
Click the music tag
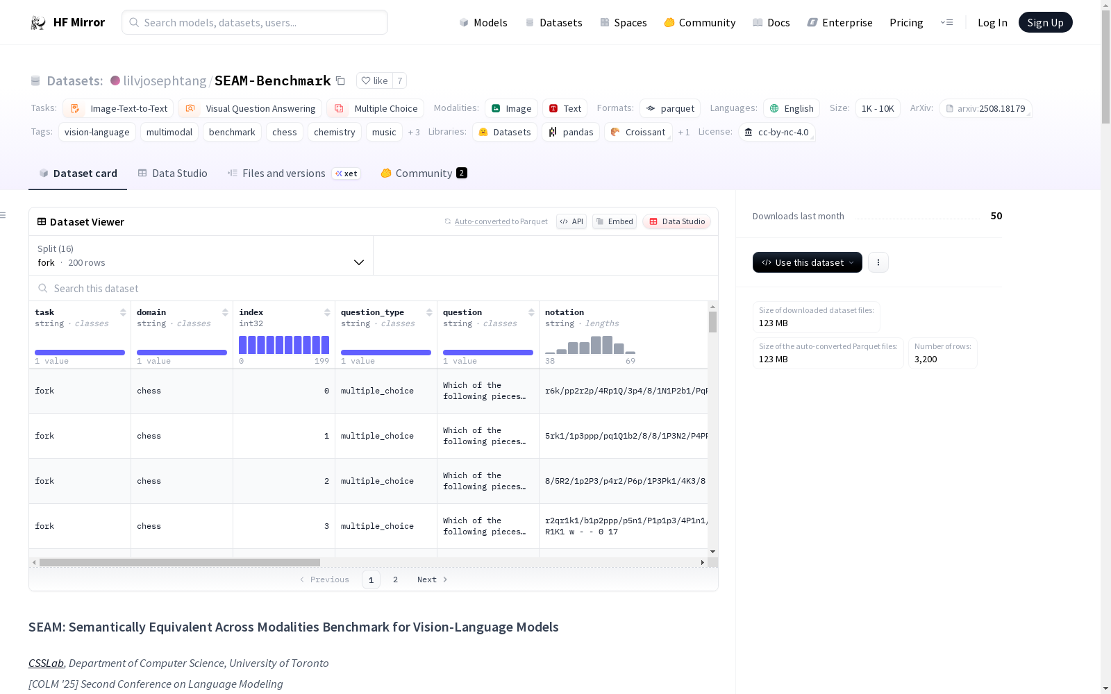[x=384, y=132]
